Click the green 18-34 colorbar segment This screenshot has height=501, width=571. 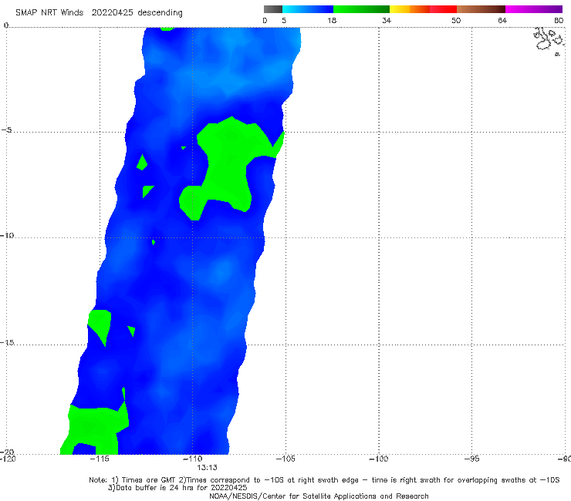click(361, 9)
